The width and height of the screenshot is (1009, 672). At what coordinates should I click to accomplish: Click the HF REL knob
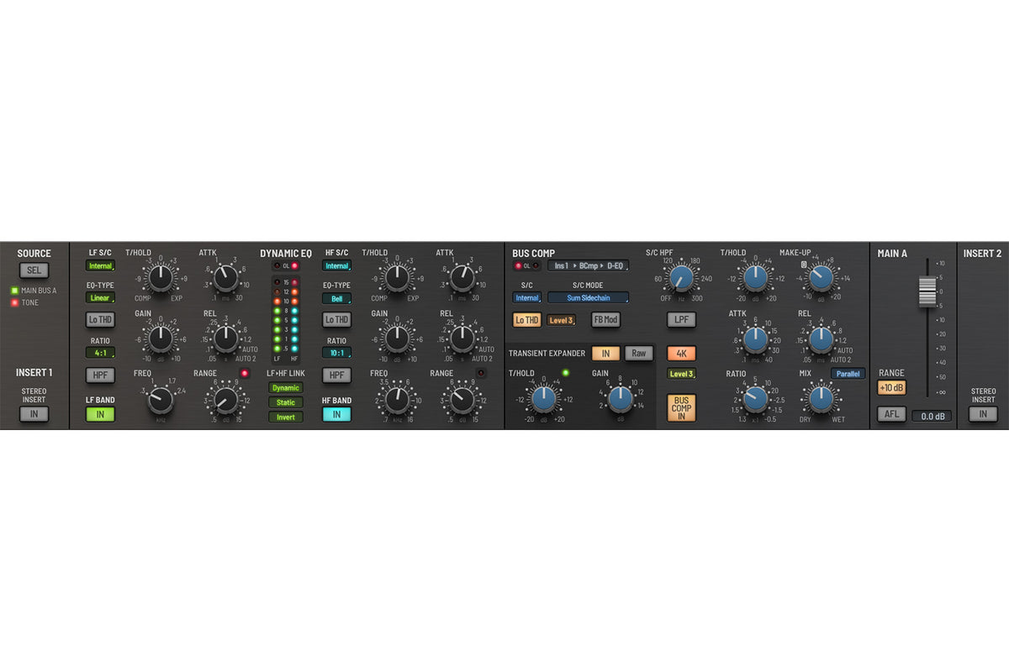click(462, 339)
